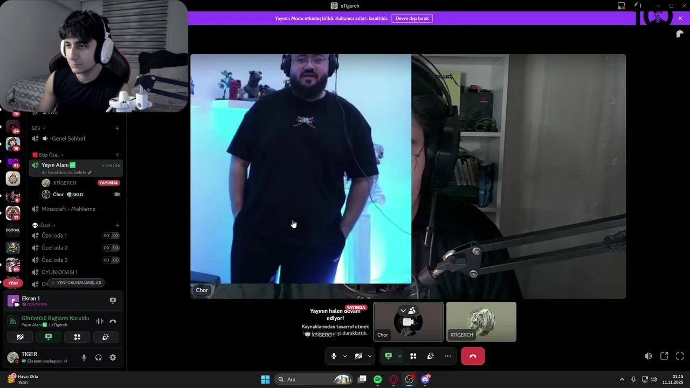Toggle screen share in sidebar voice panel
This screenshot has width=690, height=388.
coord(49,337)
